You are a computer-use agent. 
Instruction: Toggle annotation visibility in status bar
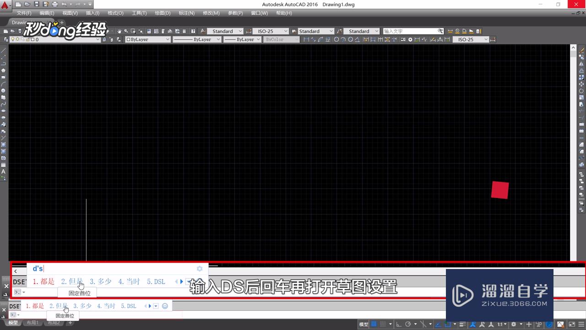tap(472, 323)
